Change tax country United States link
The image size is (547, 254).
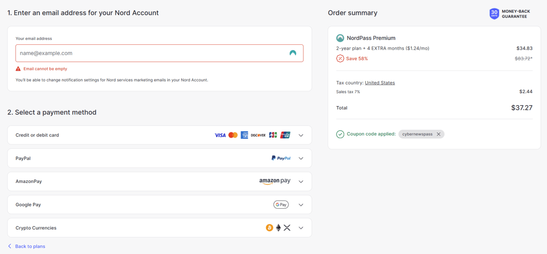[x=380, y=83]
